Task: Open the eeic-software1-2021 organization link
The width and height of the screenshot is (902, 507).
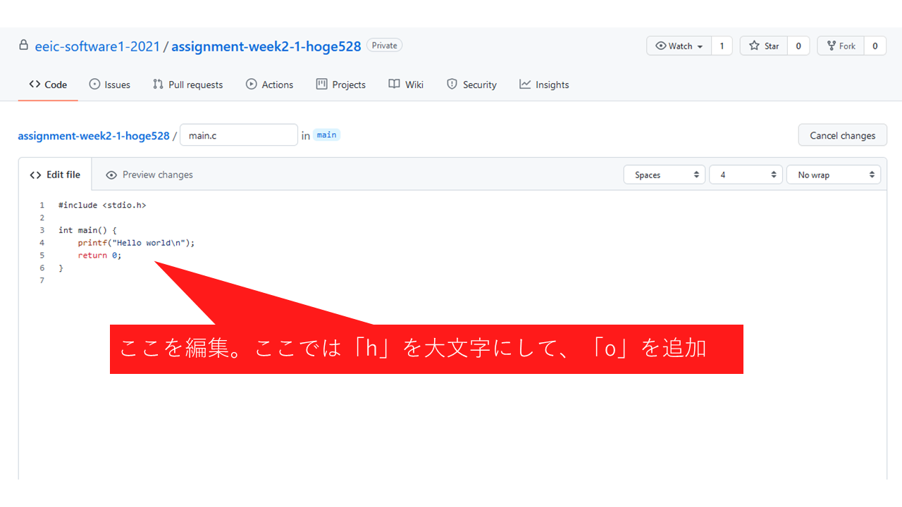Action: (x=97, y=46)
